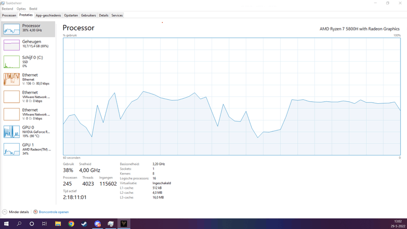Click the 4,00 GHz Snelheid value
The image size is (407, 229).
(x=90, y=170)
